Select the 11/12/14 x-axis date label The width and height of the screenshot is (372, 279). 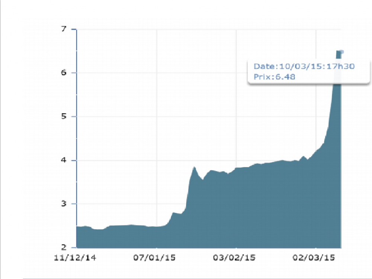click(x=75, y=258)
